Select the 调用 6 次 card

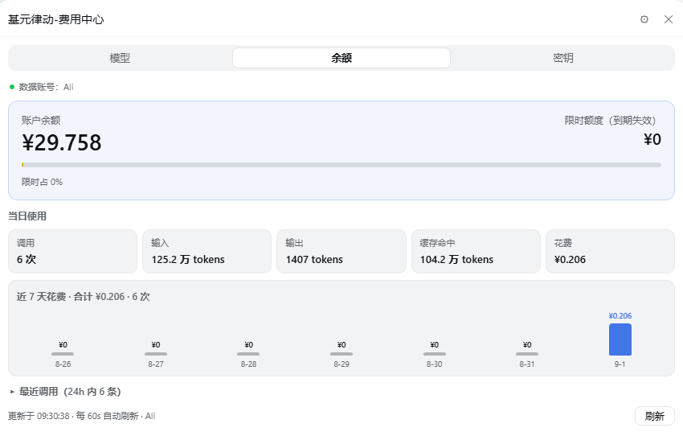pos(72,252)
